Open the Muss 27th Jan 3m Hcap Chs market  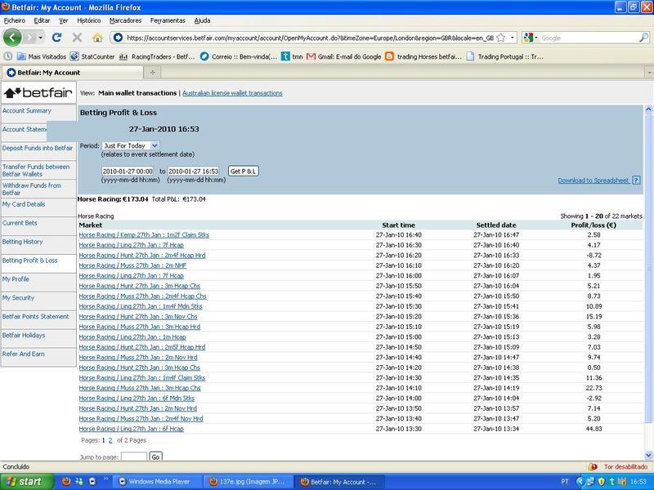[x=140, y=388]
